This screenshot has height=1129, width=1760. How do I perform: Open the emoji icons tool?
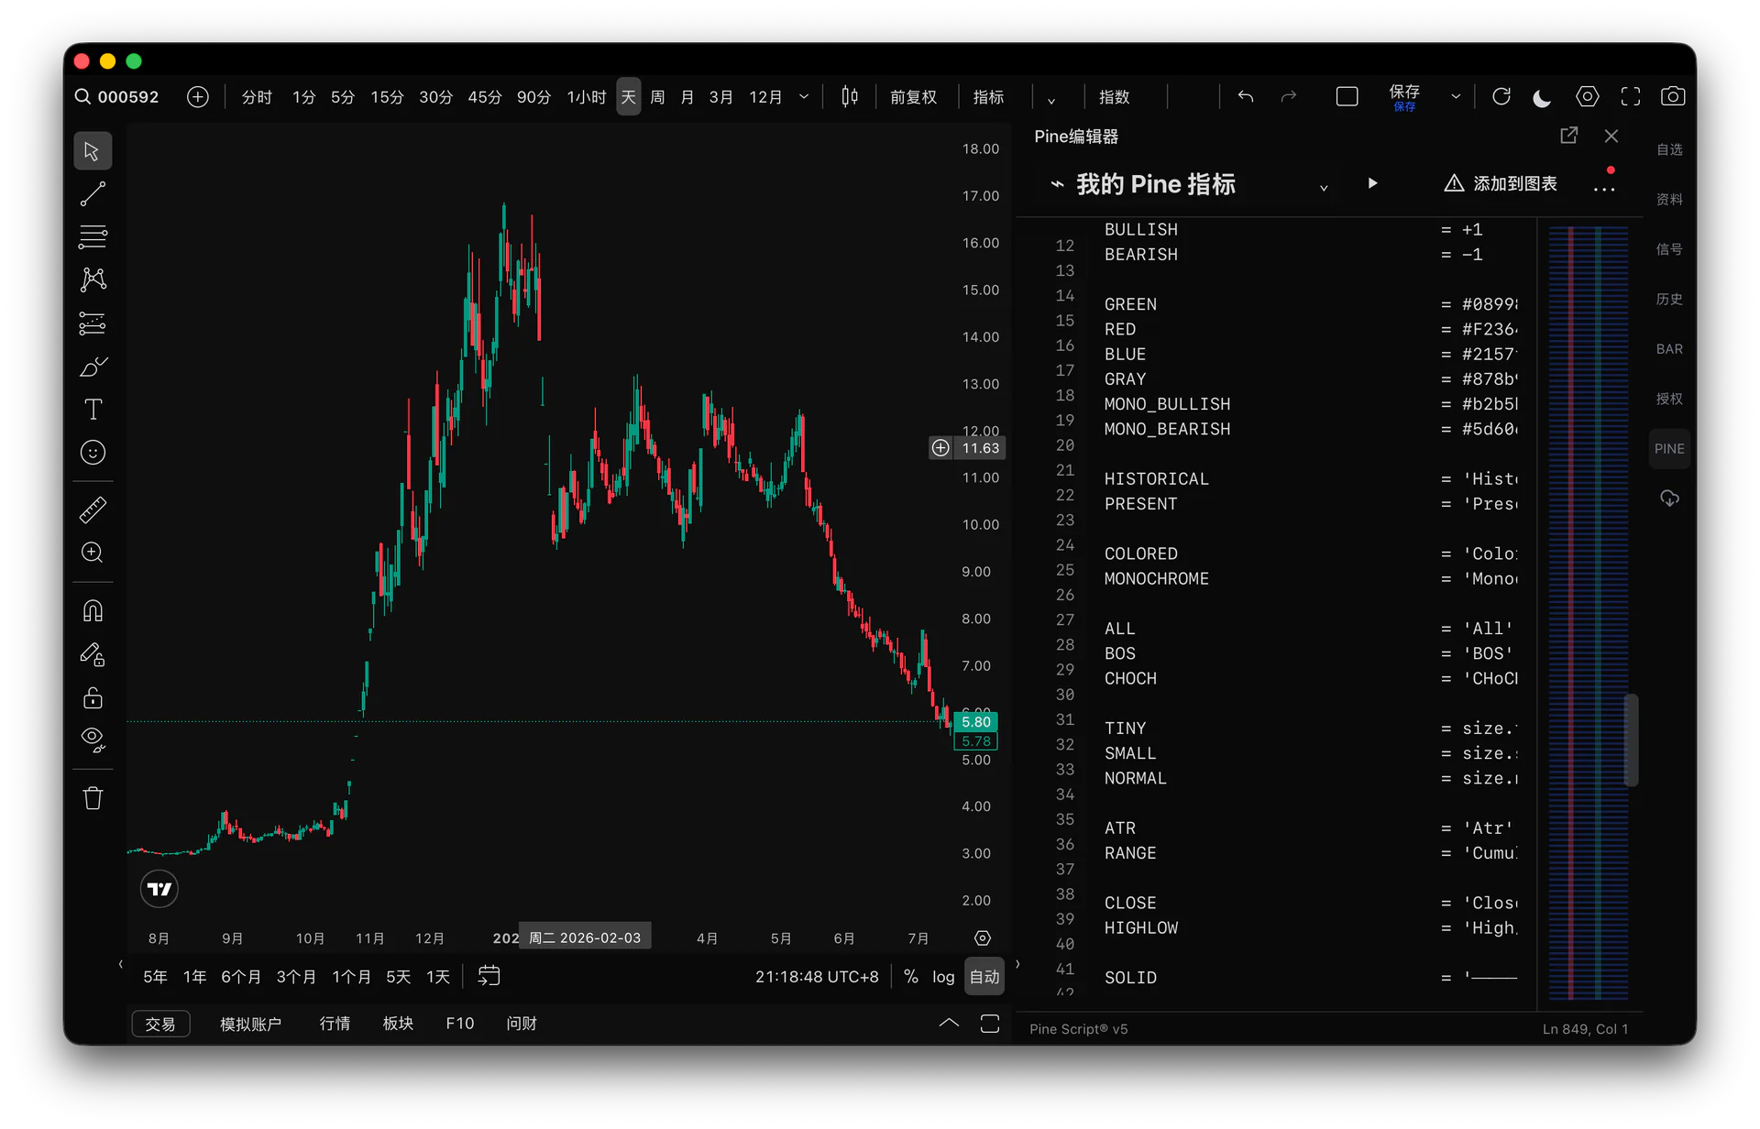93,453
